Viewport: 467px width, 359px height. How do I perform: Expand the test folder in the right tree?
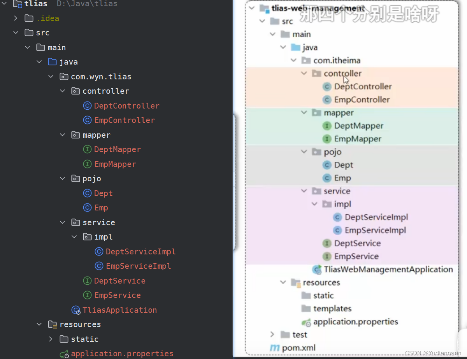click(272, 334)
